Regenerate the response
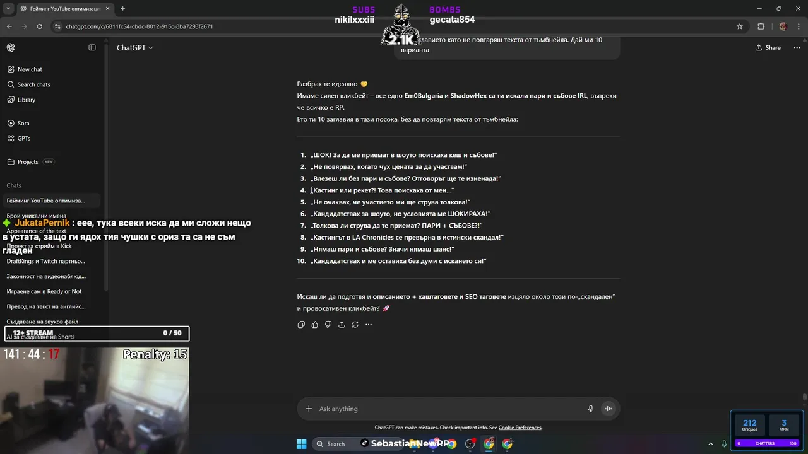The height and width of the screenshot is (454, 808). point(355,325)
